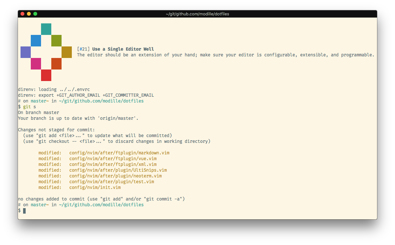395x245 pixels.
Task: Click the path config/nvim/after/ftplugin/markdown.vim
Action: 119,153
